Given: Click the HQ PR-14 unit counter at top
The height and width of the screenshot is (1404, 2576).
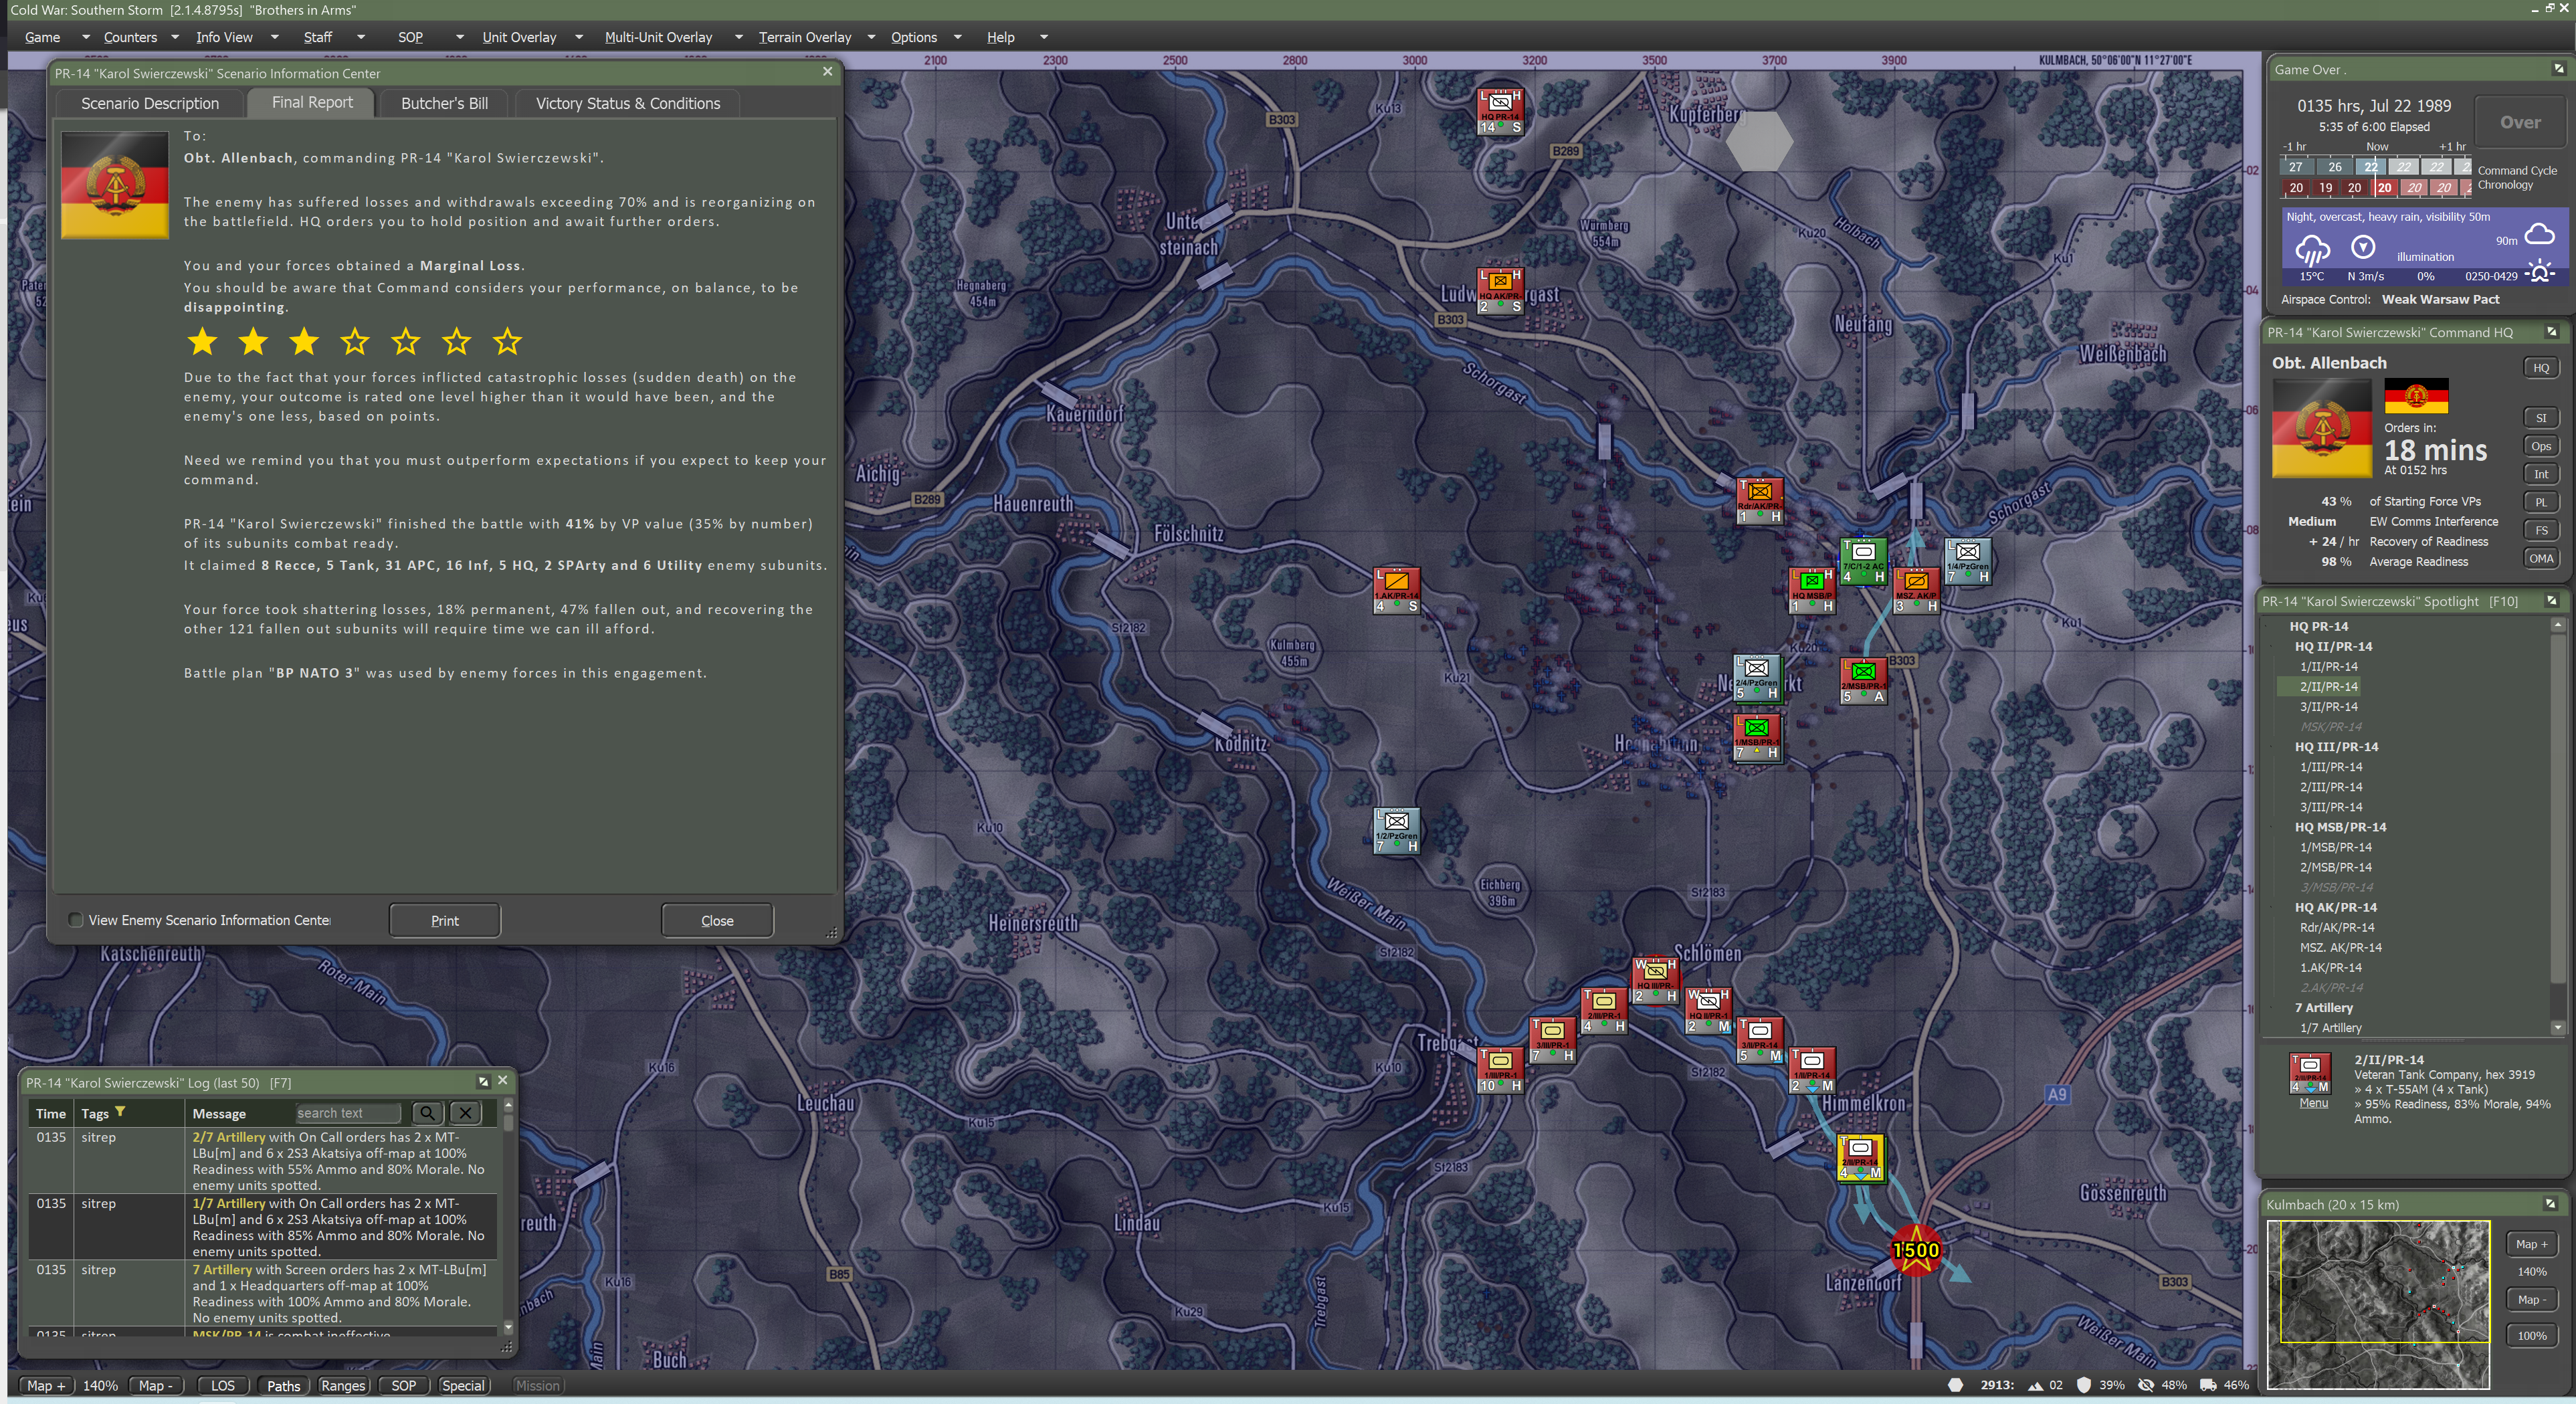Looking at the screenshot, I should click(x=1500, y=111).
